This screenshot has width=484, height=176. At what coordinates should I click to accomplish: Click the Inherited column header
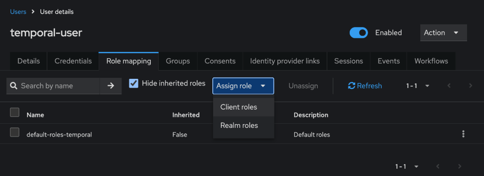tap(186, 115)
